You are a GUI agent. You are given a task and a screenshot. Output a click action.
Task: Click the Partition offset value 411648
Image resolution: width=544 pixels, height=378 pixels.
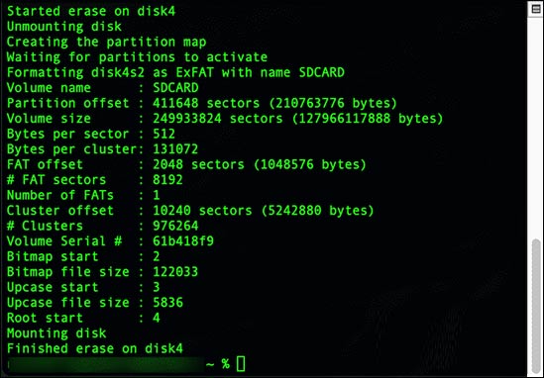[175, 103]
